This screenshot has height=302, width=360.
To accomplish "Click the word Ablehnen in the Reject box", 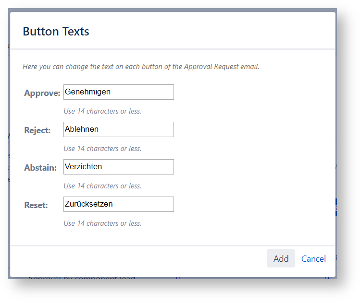I will tap(82, 129).
